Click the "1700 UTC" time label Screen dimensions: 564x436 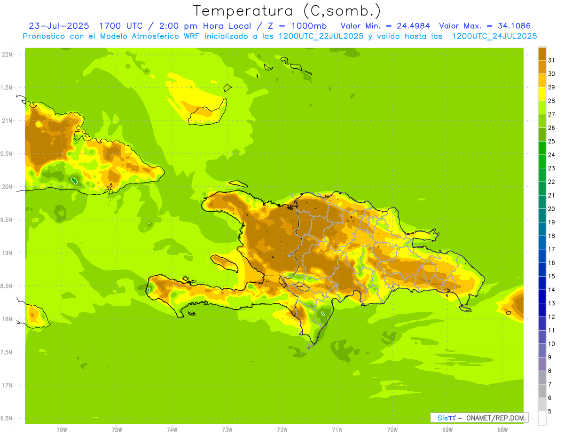click(x=121, y=26)
